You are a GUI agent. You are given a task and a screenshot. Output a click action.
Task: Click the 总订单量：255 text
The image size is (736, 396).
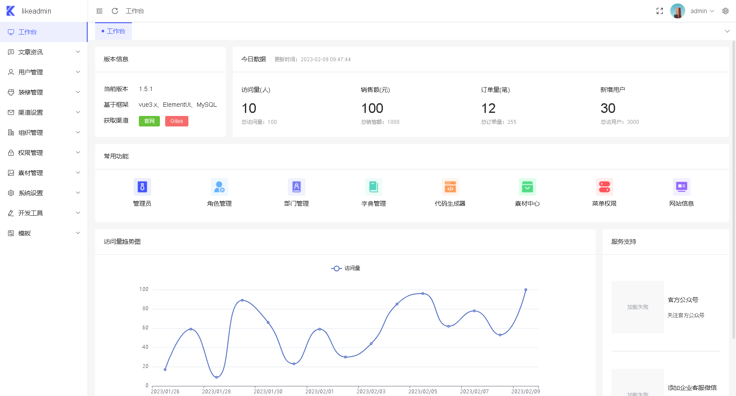click(499, 122)
